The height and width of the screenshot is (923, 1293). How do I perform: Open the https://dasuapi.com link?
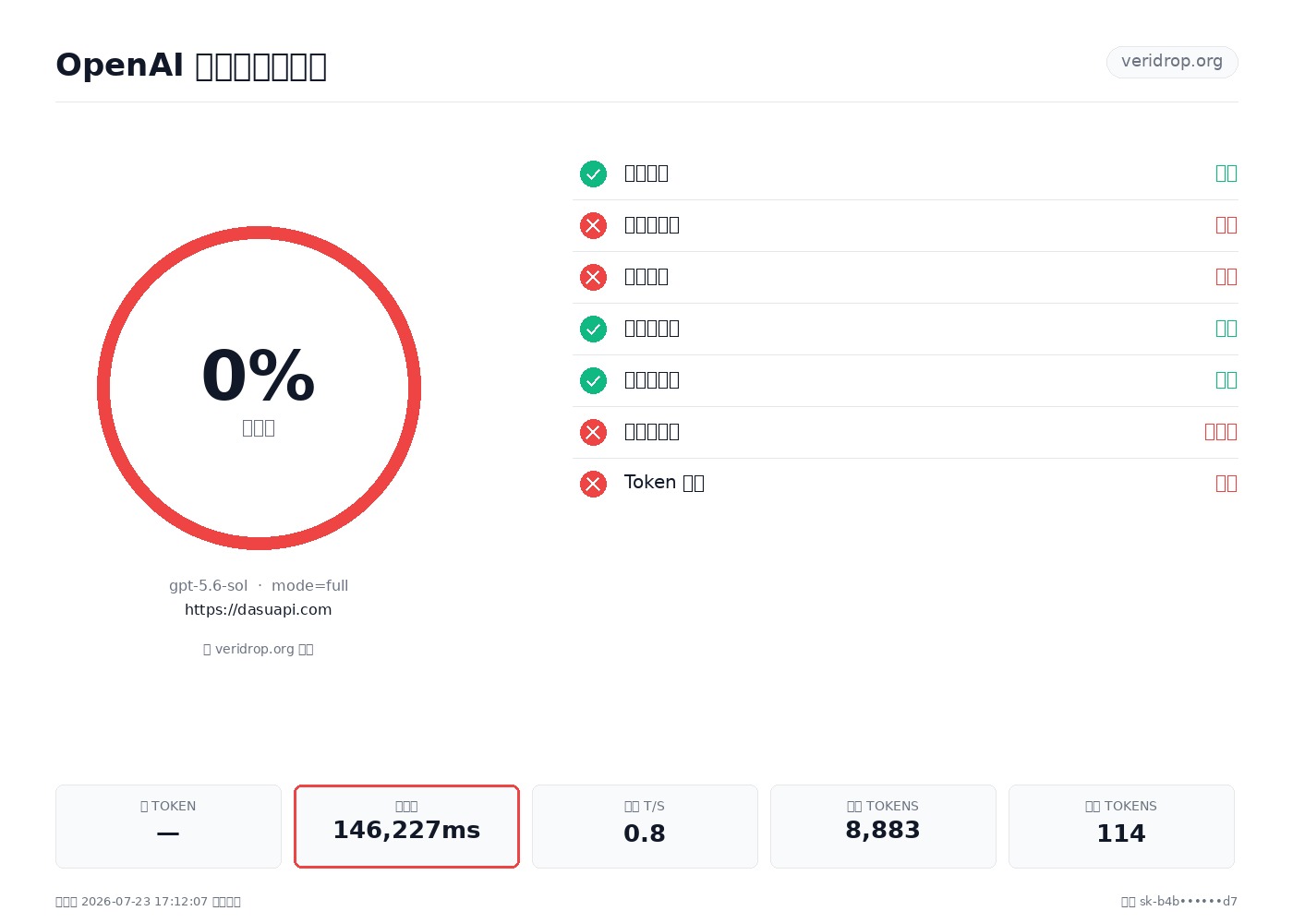(x=259, y=609)
